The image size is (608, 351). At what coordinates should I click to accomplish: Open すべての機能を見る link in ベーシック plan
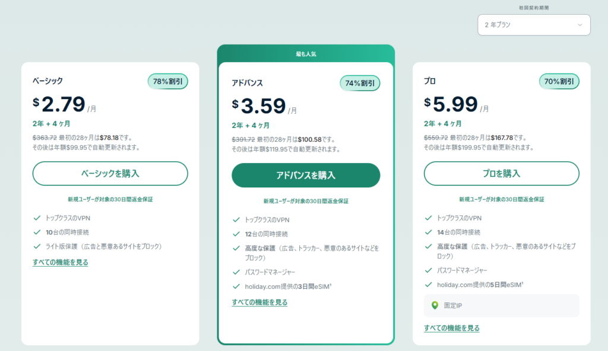tap(61, 262)
